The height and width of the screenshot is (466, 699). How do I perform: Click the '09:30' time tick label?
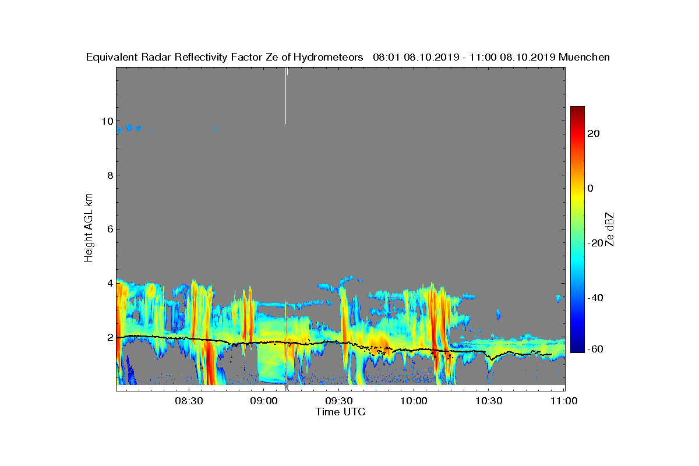(x=338, y=401)
